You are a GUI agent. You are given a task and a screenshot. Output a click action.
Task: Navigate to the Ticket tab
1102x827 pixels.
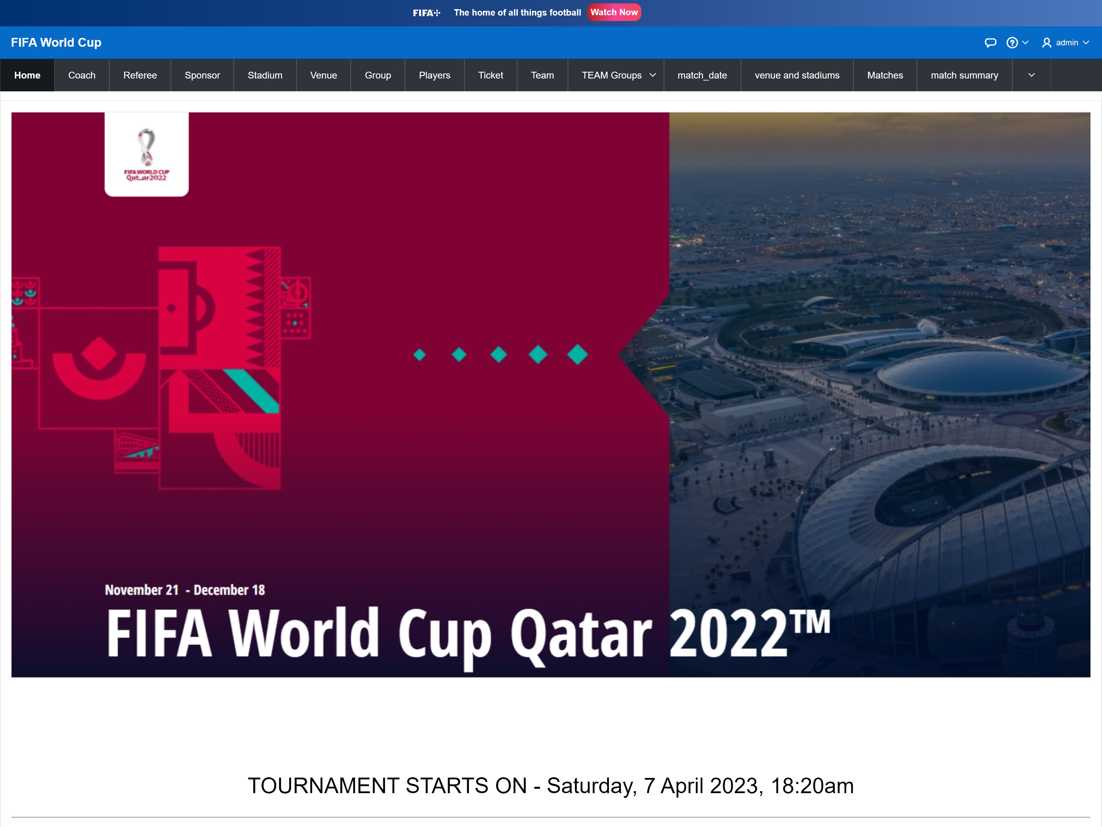[x=490, y=75]
